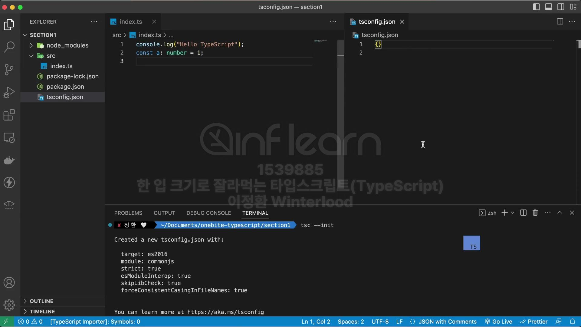Open the Docker view in activity bar
The height and width of the screenshot is (327, 581).
pos(9,160)
